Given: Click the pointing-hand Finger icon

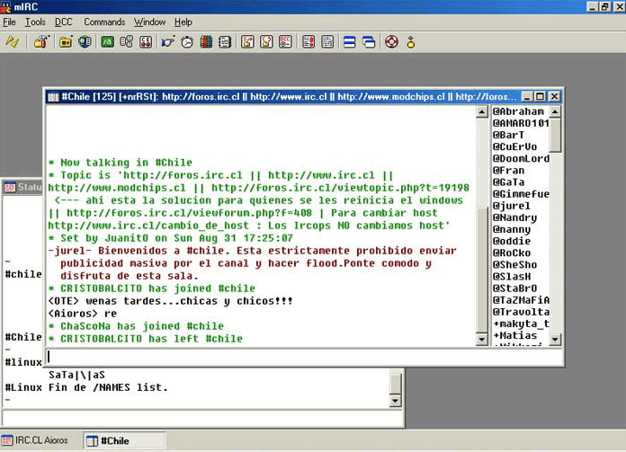Looking at the screenshot, I should point(167,41).
